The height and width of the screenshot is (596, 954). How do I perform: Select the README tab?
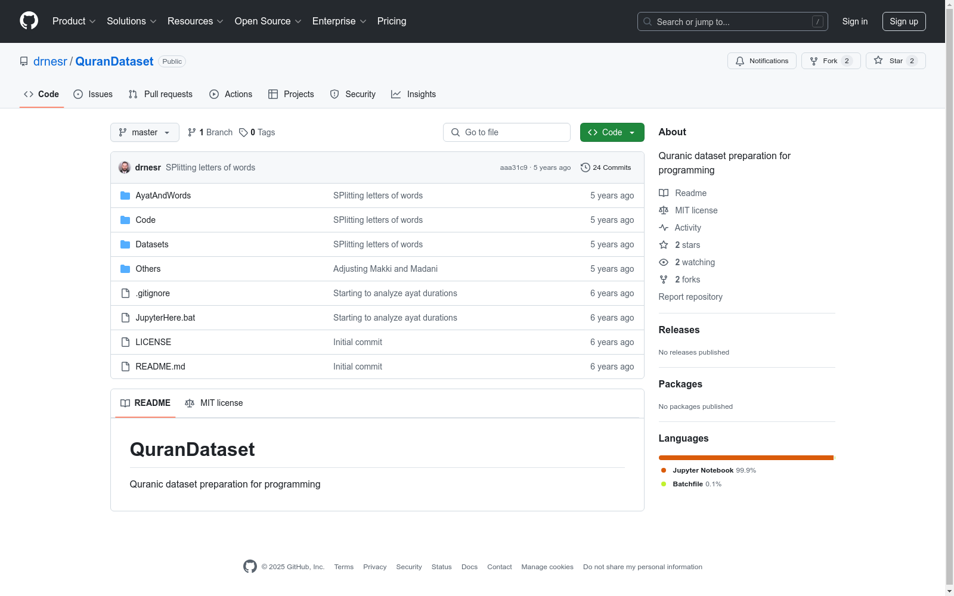(x=145, y=403)
